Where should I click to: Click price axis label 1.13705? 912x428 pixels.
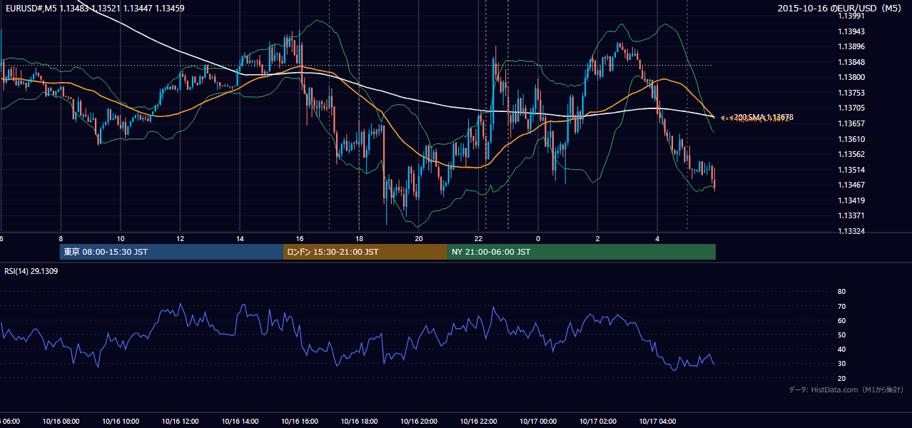(851, 108)
